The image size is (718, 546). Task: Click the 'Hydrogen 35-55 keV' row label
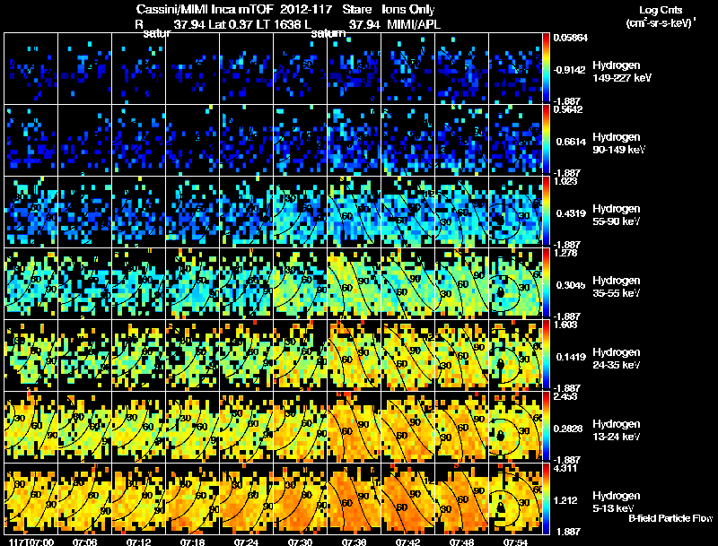pyautogui.click(x=617, y=287)
